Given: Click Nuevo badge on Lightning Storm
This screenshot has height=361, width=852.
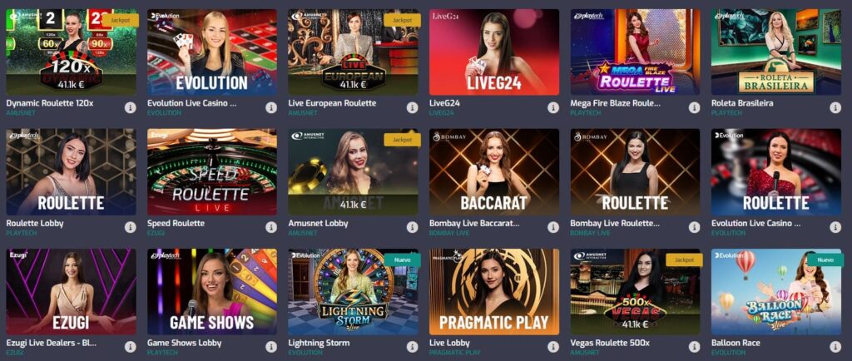Looking at the screenshot, I should tap(402, 260).
